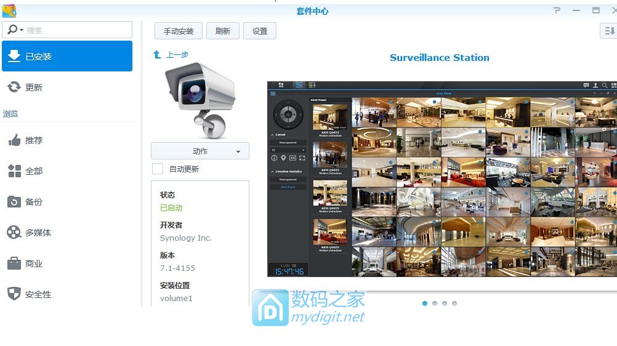Show the third screenshot via pager dot
This screenshot has height=346, width=617.
tap(444, 304)
